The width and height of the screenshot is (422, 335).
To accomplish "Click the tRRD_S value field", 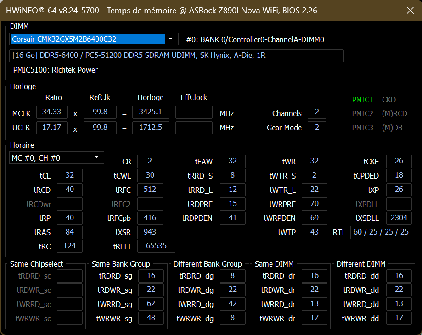I will pos(232,175).
